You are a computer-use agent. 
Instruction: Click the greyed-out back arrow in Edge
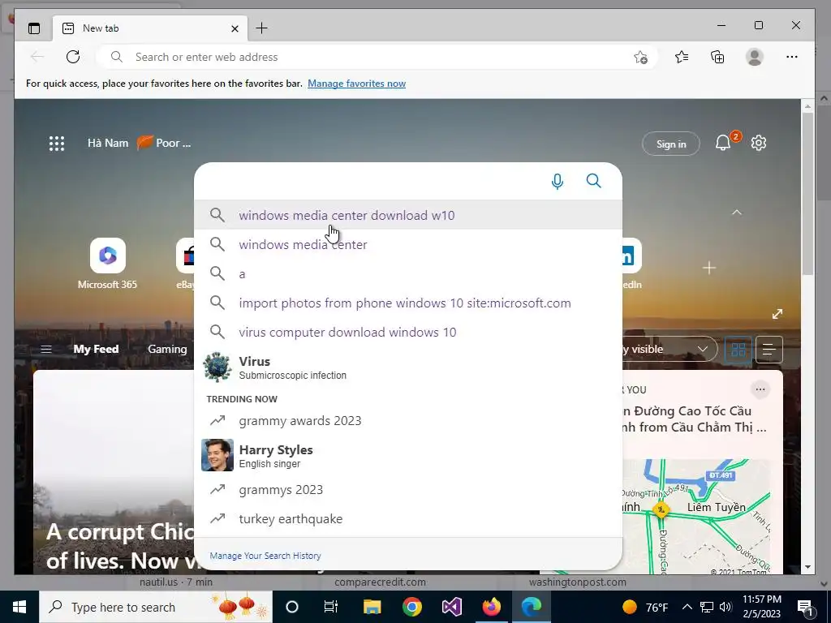[37, 57]
